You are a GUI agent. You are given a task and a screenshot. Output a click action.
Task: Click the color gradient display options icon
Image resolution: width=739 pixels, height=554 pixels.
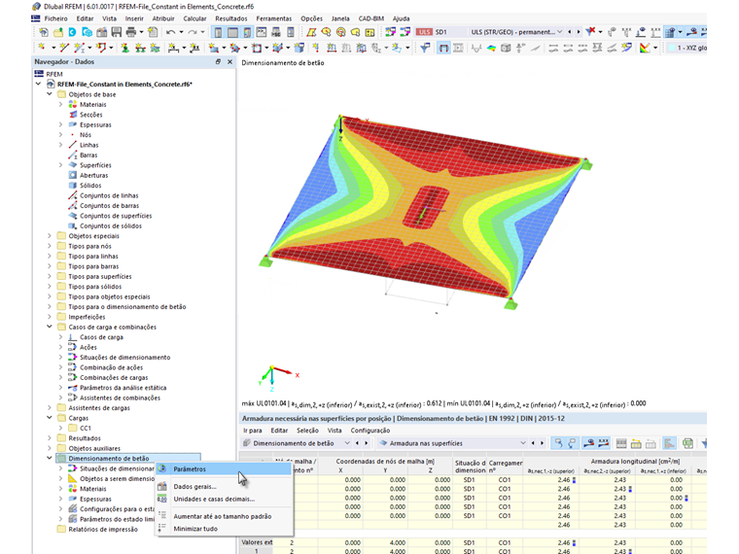(x=645, y=48)
